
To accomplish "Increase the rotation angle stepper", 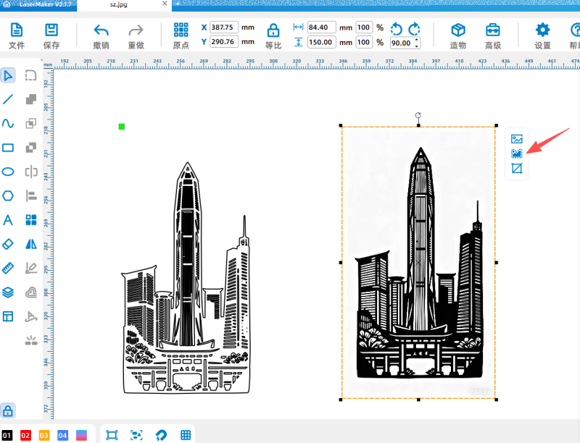I will pos(417,38).
